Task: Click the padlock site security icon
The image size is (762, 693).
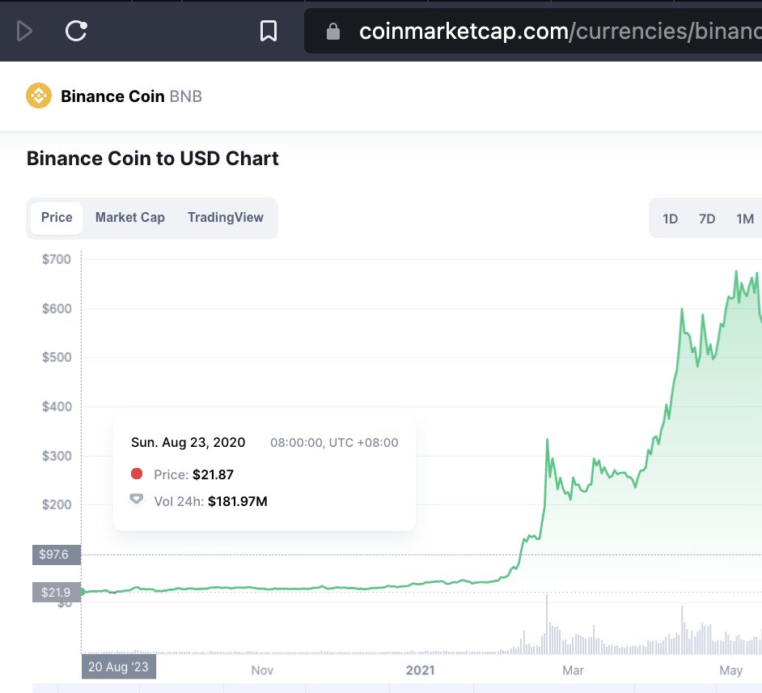Action: click(x=333, y=32)
